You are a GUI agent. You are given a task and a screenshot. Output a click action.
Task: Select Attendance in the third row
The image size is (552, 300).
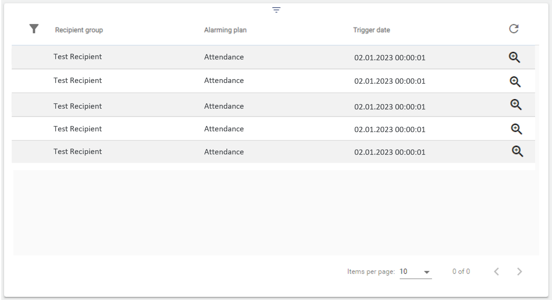[224, 106]
